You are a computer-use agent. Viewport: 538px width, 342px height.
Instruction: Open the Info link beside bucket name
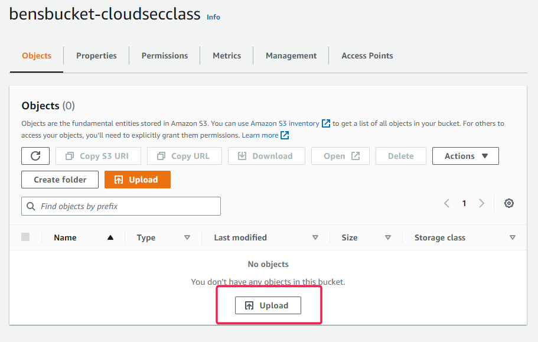(213, 17)
